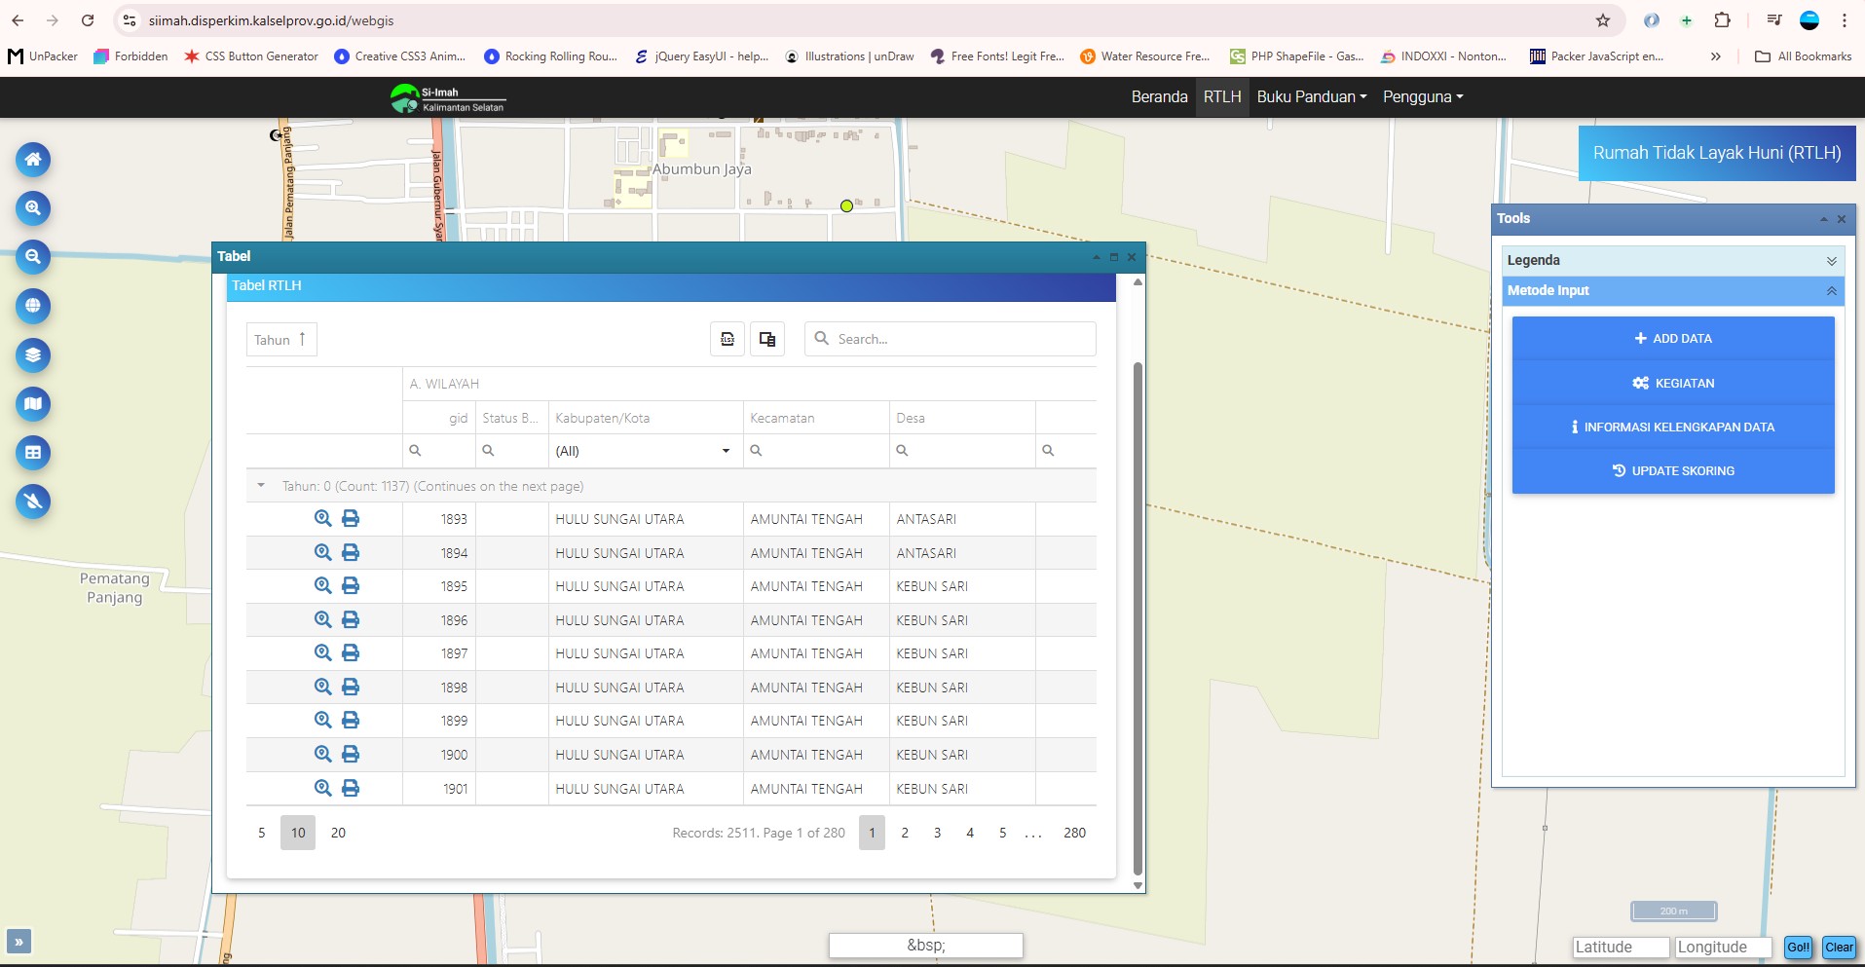This screenshot has width=1865, height=967.
Task: Print record with gid 1898
Action: [x=351, y=688]
